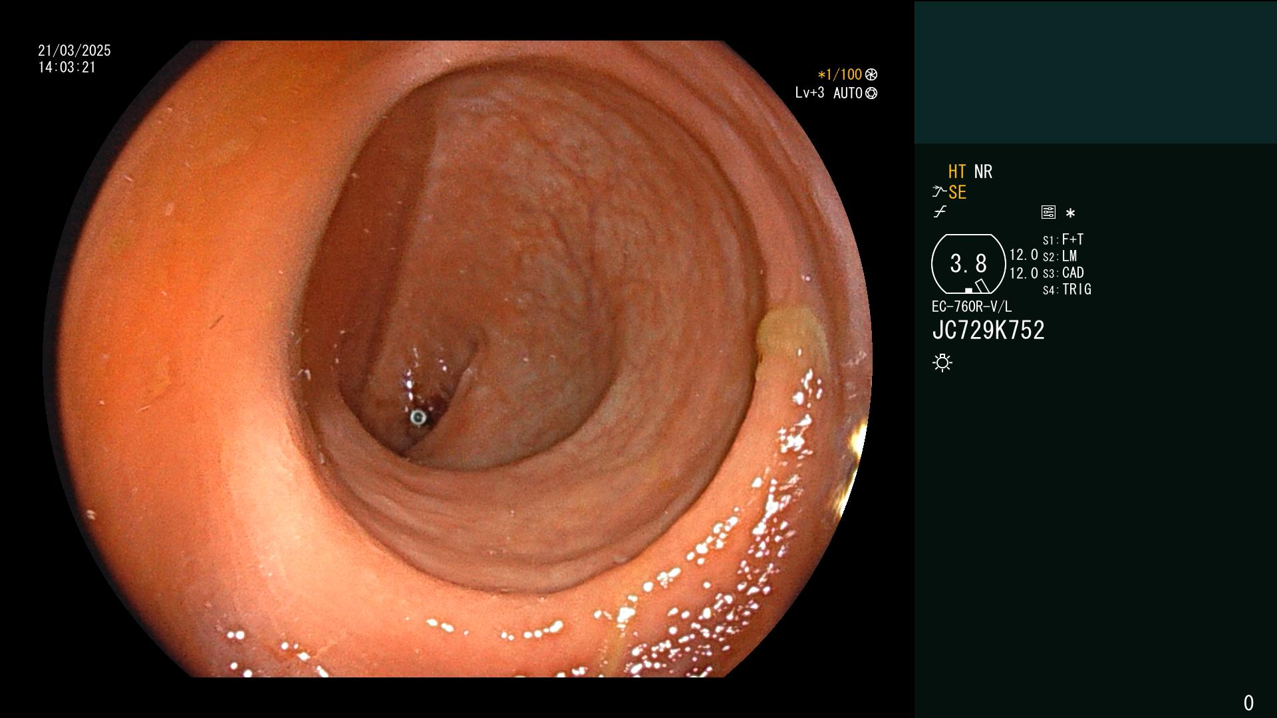
Task: Click the timestamp 14:03:21
Action: tap(67, 67)
